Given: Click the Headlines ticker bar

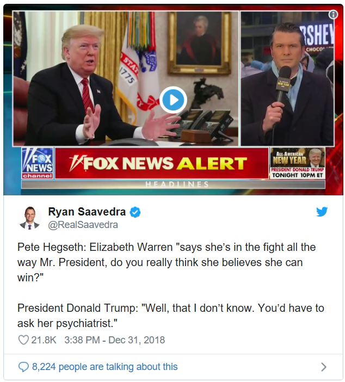Looking at the screenshot, I should (x=173, y=184).
